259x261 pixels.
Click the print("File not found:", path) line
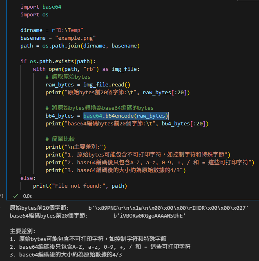tap(80, 186)
